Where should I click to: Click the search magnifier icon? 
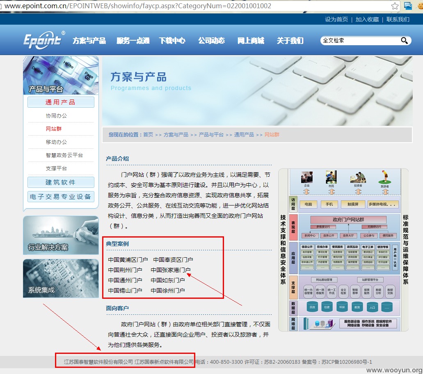point(404,41)
